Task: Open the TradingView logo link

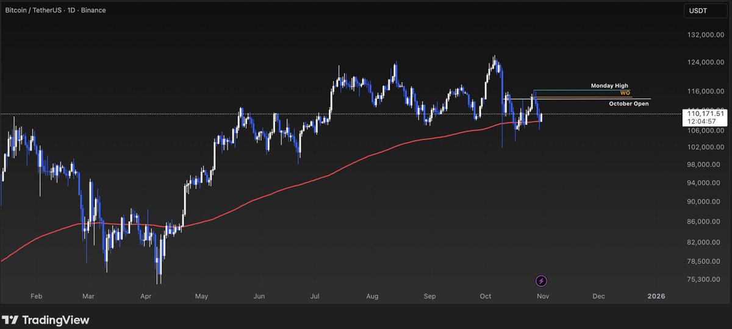Action: tap(46, 320)
